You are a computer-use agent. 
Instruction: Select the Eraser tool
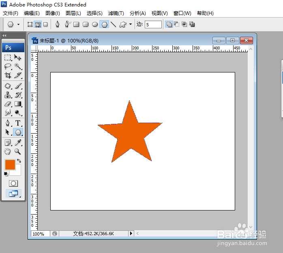point(8,104)
